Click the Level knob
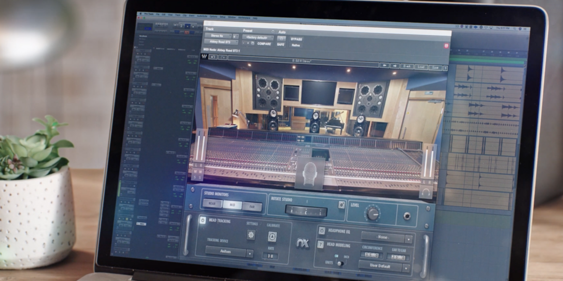Viewport: 563px width, 281px height. pyautogui.click(x=373, y=213)
